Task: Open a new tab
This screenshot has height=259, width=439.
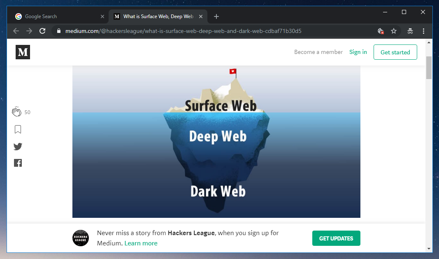Action: [x=216, y=16]
